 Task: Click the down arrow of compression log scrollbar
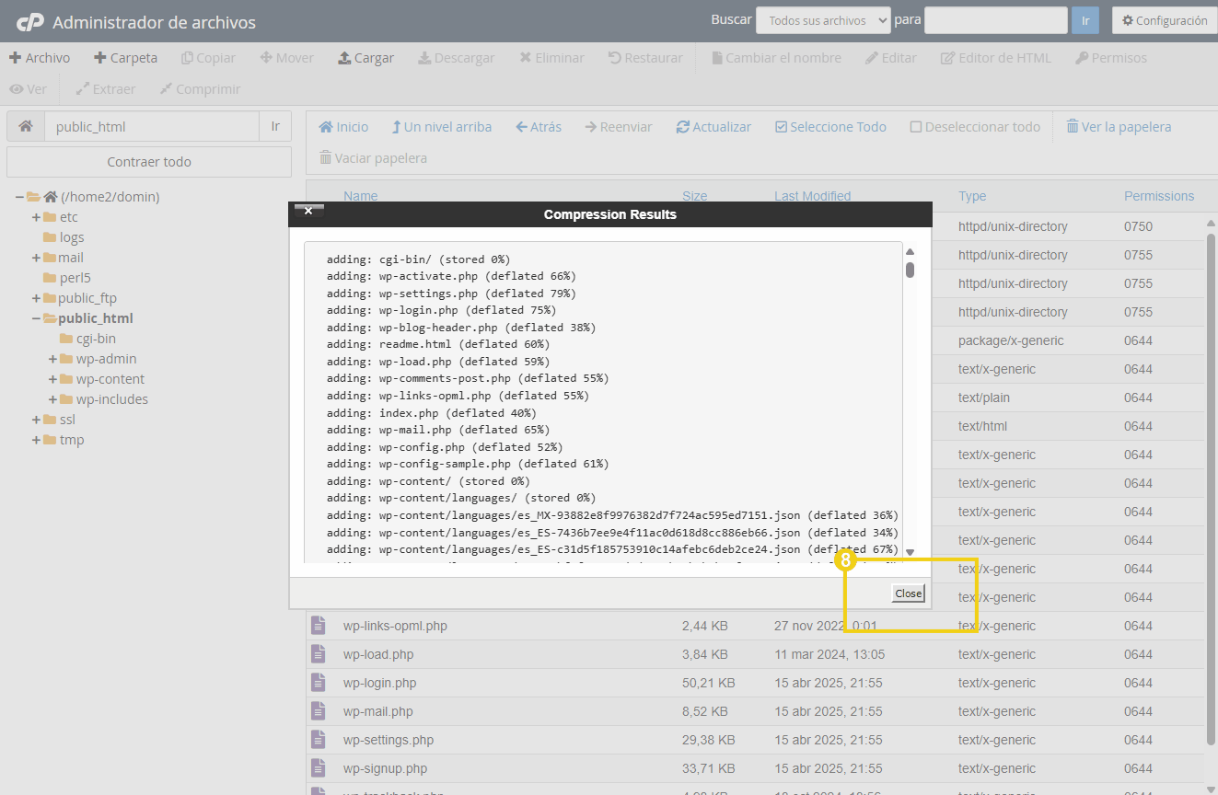[910, 552]
